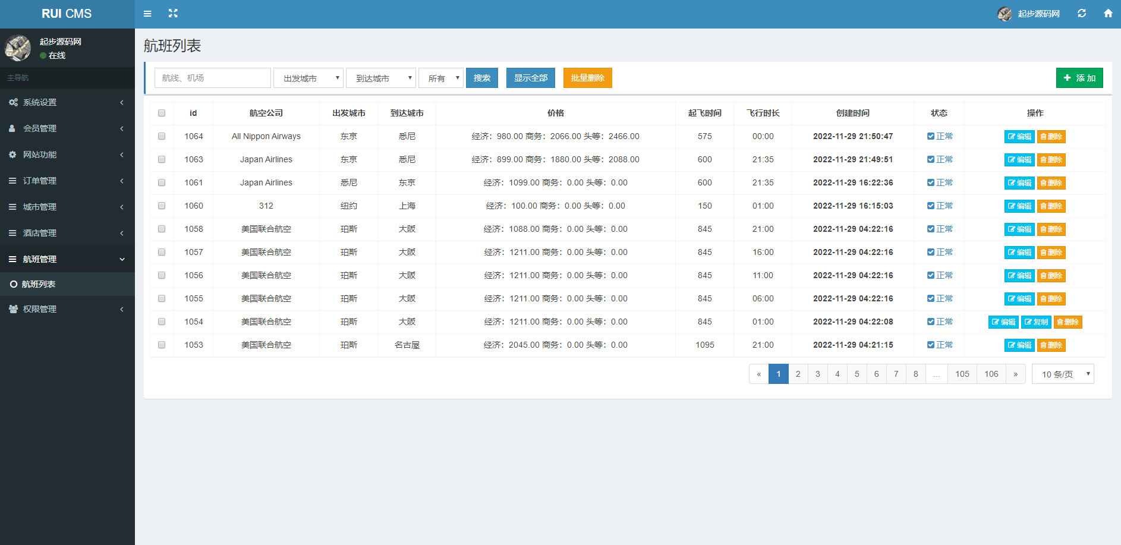Click the user avatar in the sidebar
The height and width of the screenshot is (545, 1121).
click(18, 48)
